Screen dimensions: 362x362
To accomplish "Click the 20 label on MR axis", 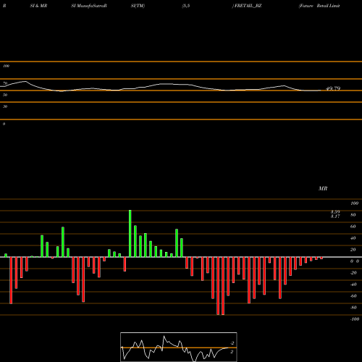I will click(353, 250).
